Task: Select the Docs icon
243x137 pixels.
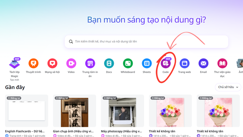Action: coord(109,64)
